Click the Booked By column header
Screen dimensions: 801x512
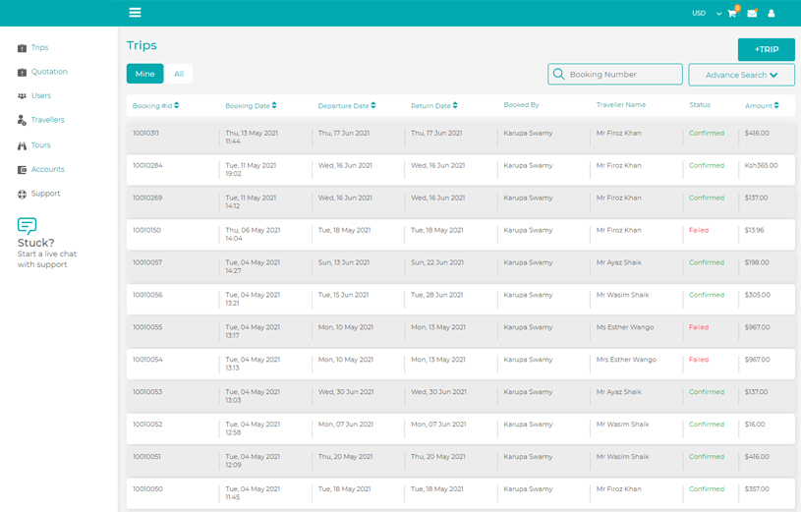[x=521, y=105]
